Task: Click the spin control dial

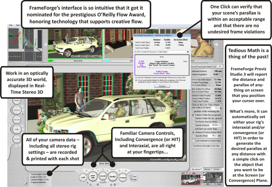Action: coord(17,101)
